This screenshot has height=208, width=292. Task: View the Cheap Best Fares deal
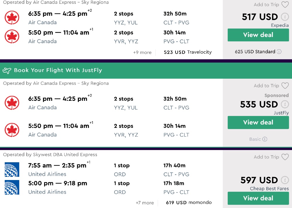[258, 198]
